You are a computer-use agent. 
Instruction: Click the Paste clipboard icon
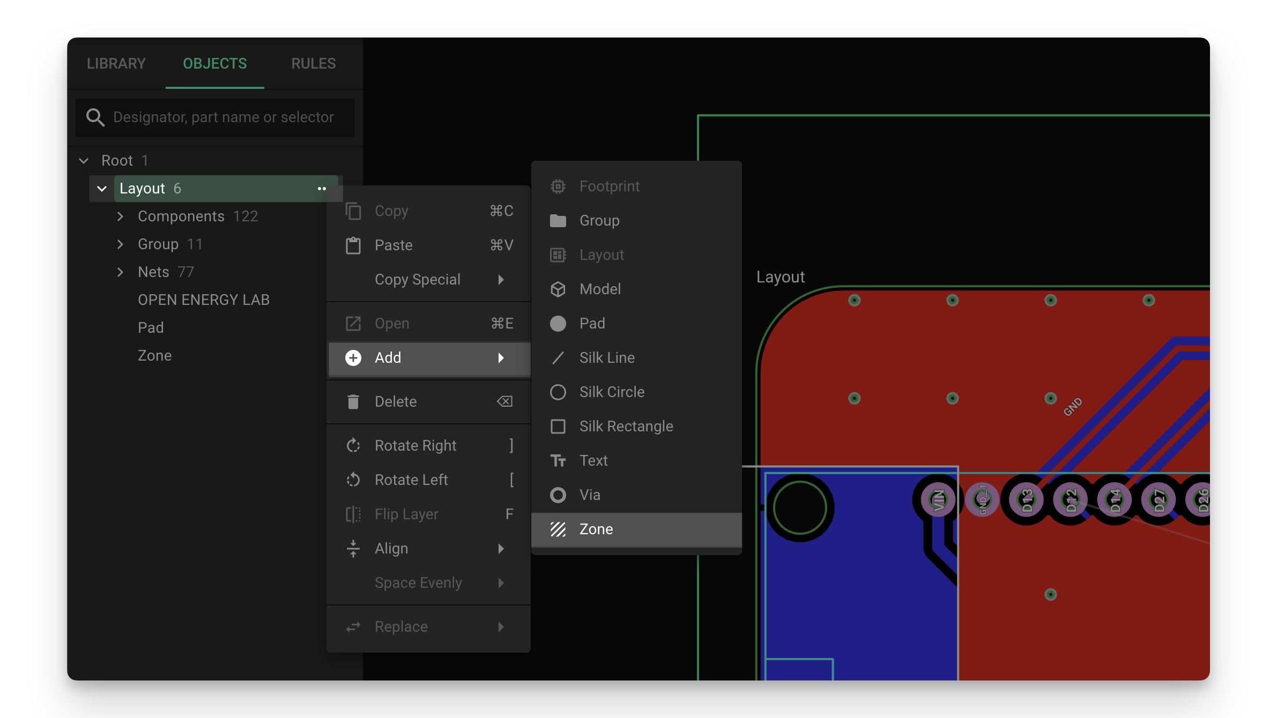click(353, 245)
